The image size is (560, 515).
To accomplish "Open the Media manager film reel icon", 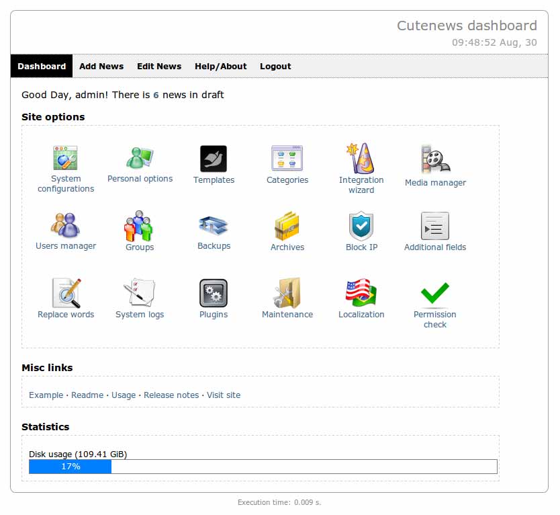I will click(435, 159).
